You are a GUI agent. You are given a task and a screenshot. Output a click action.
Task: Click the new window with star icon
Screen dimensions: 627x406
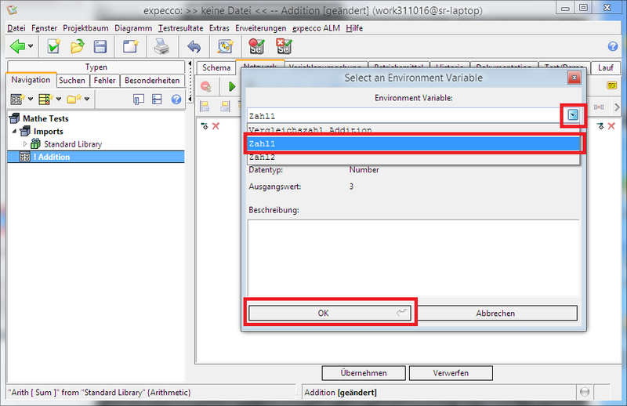point(130,46)
